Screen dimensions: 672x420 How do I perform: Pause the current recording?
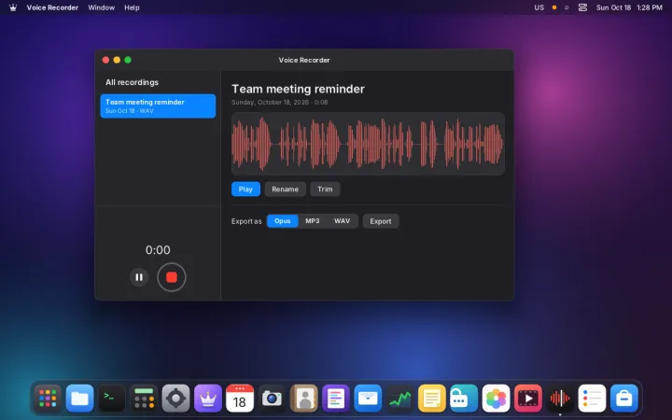tap(139, 277)
